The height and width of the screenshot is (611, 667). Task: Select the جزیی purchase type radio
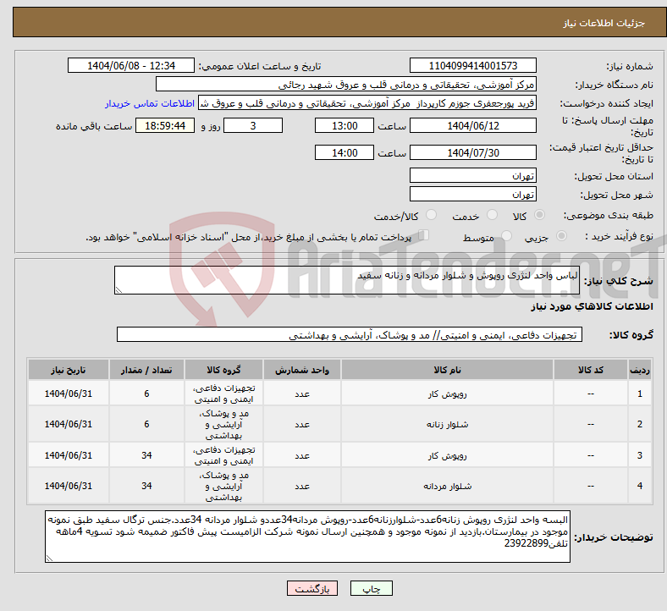click(x=561, y=236)
